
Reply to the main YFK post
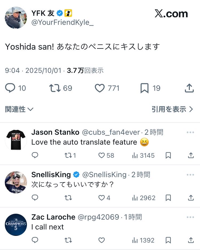pos(10,88)
